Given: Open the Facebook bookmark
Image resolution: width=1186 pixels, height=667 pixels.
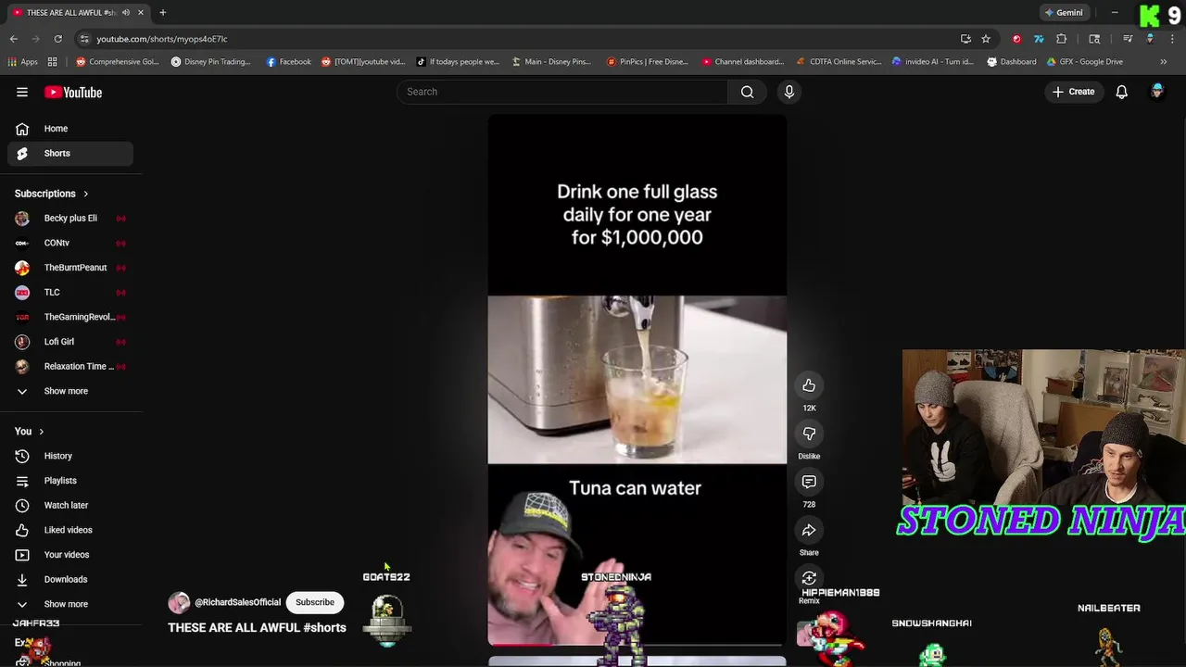Looking at the screenshot, I should tap(288, 62).
